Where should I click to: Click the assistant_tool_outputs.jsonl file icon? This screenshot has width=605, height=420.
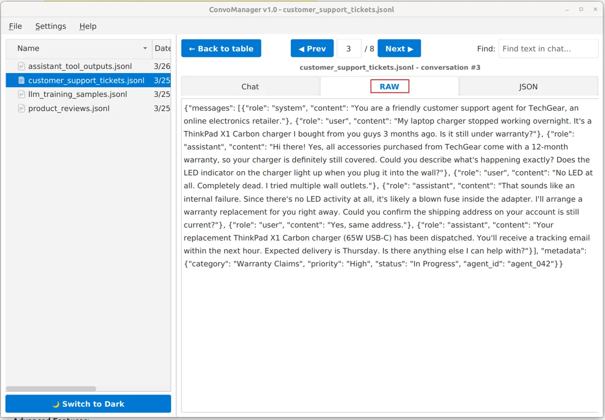21,67
